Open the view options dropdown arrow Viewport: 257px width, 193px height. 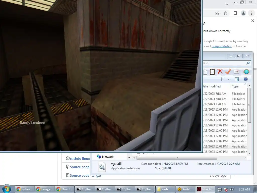[x=228, y=79]
